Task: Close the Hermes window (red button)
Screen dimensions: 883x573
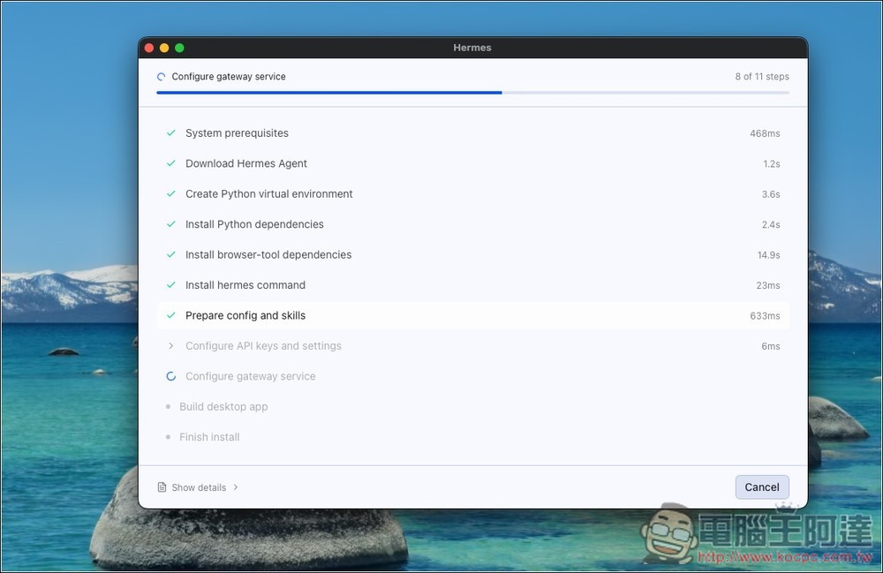Action: [x=149, y=48]
